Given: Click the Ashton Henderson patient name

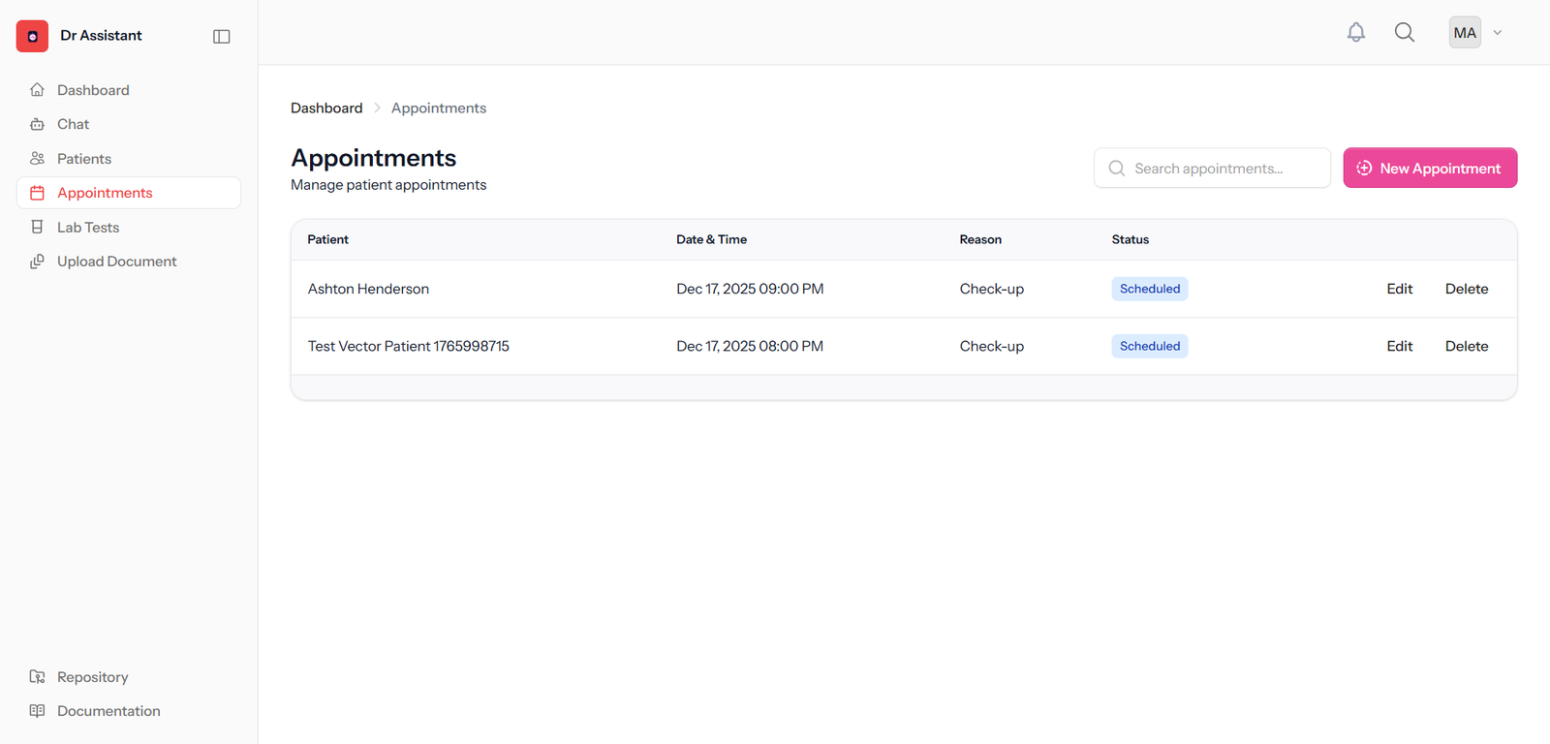Looking at the screenshot, I should 368,289.
